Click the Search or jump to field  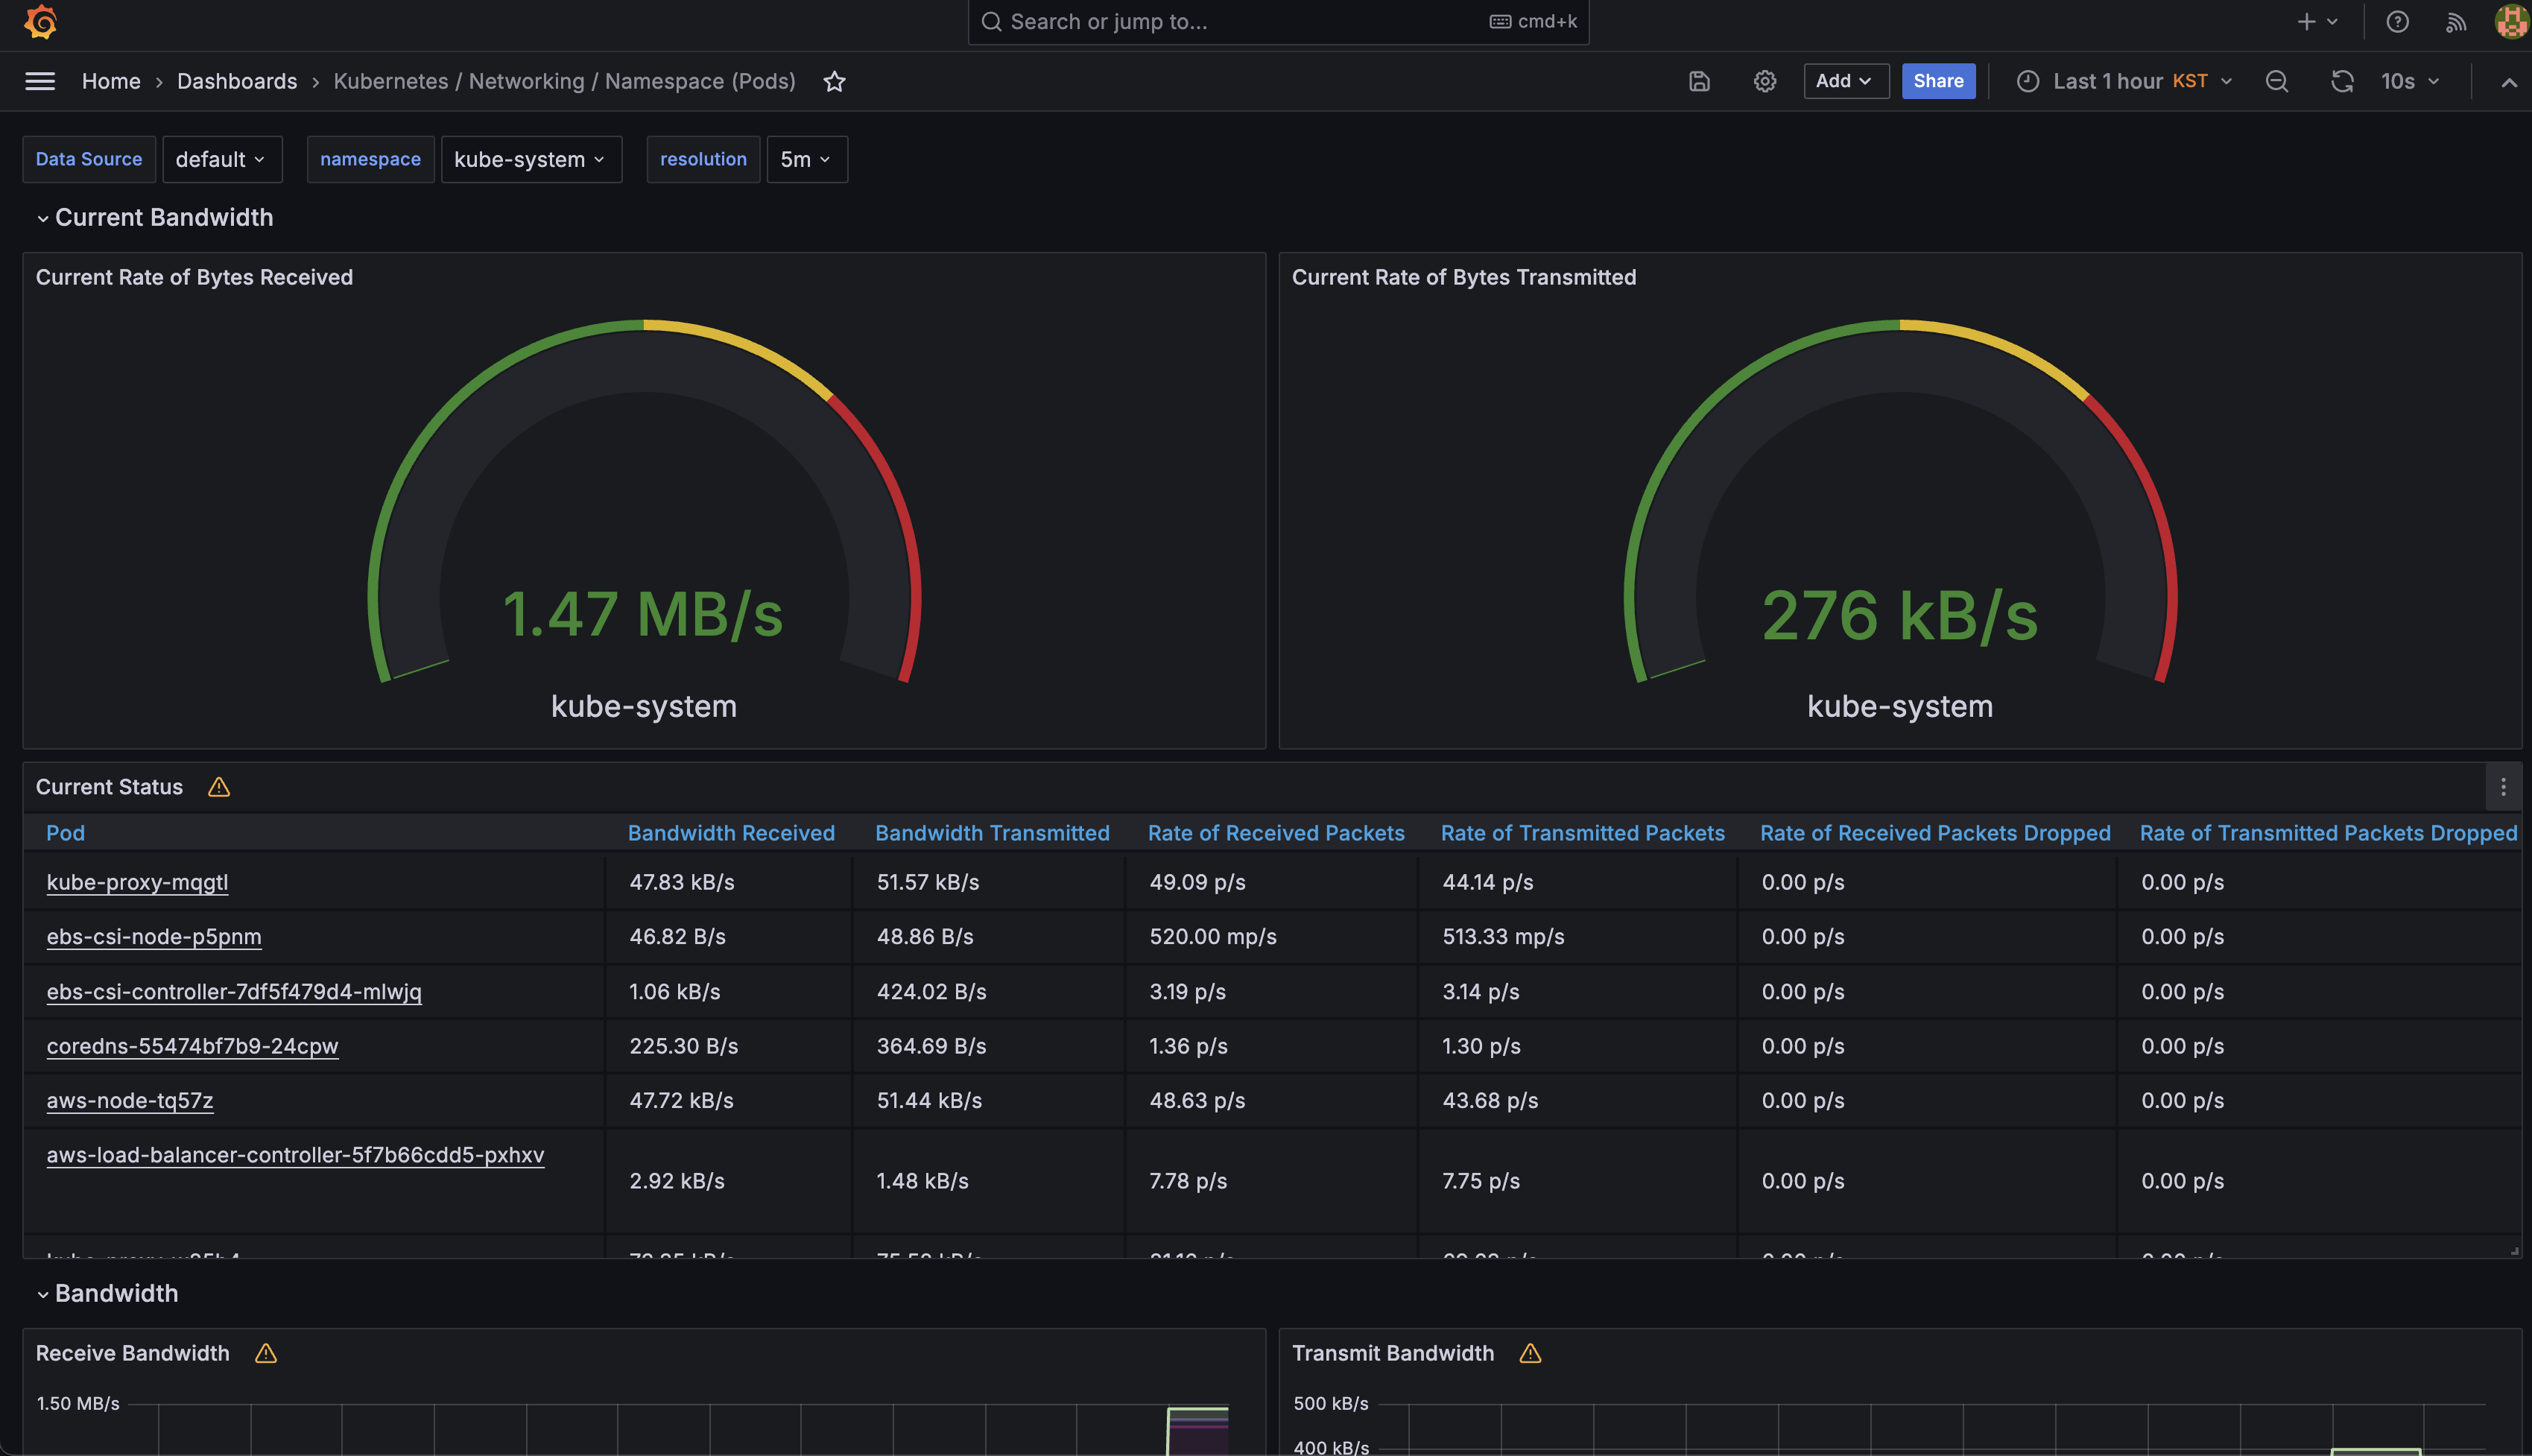point(1240,22)
